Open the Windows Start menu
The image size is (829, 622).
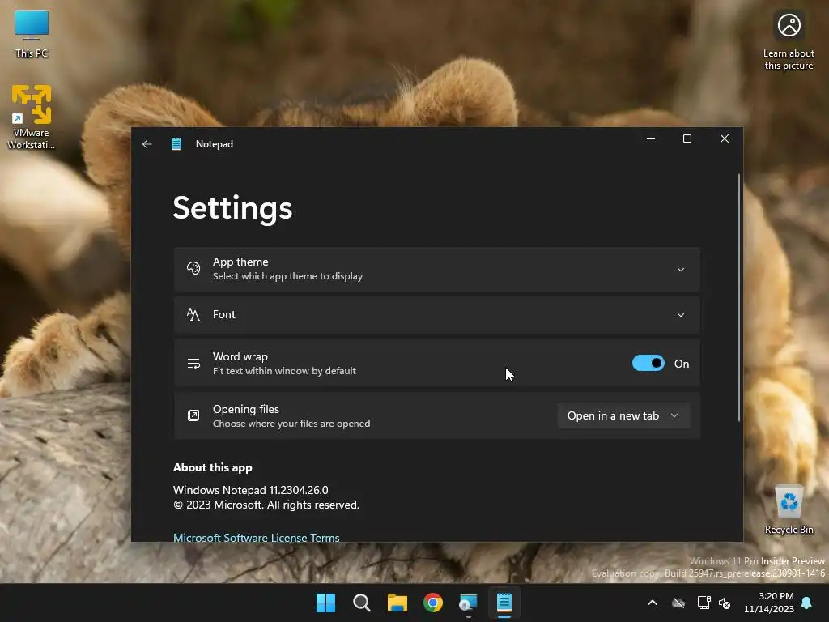325,603
